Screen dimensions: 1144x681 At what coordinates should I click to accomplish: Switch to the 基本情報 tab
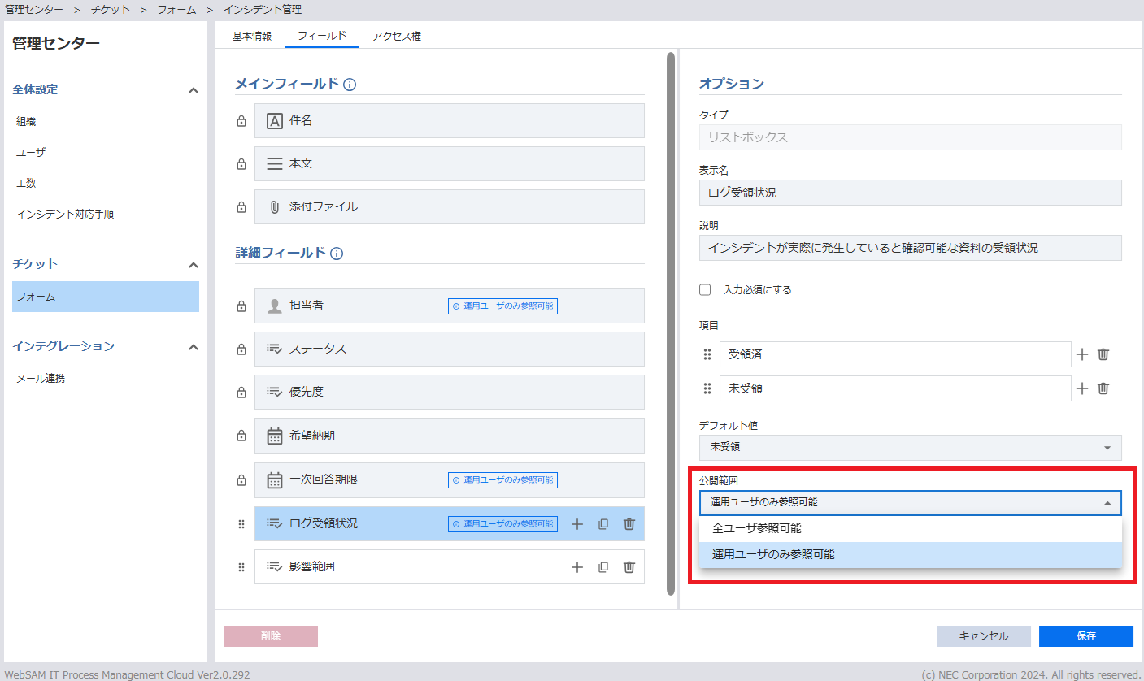pyautogui.click(x=252, y=37)
